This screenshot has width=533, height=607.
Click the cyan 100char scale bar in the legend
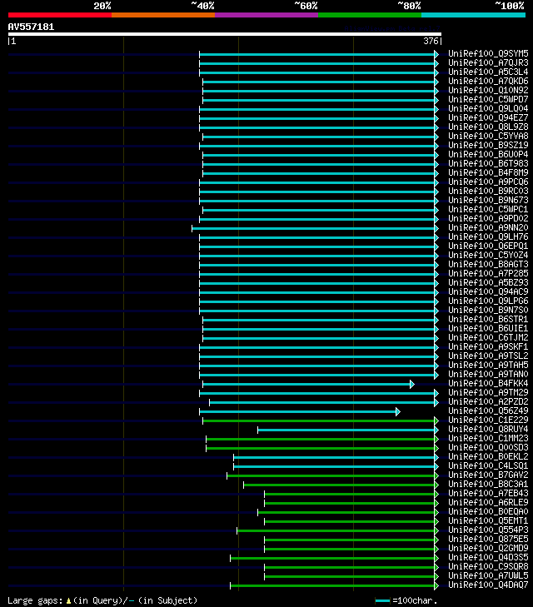(x=382, y=601)
